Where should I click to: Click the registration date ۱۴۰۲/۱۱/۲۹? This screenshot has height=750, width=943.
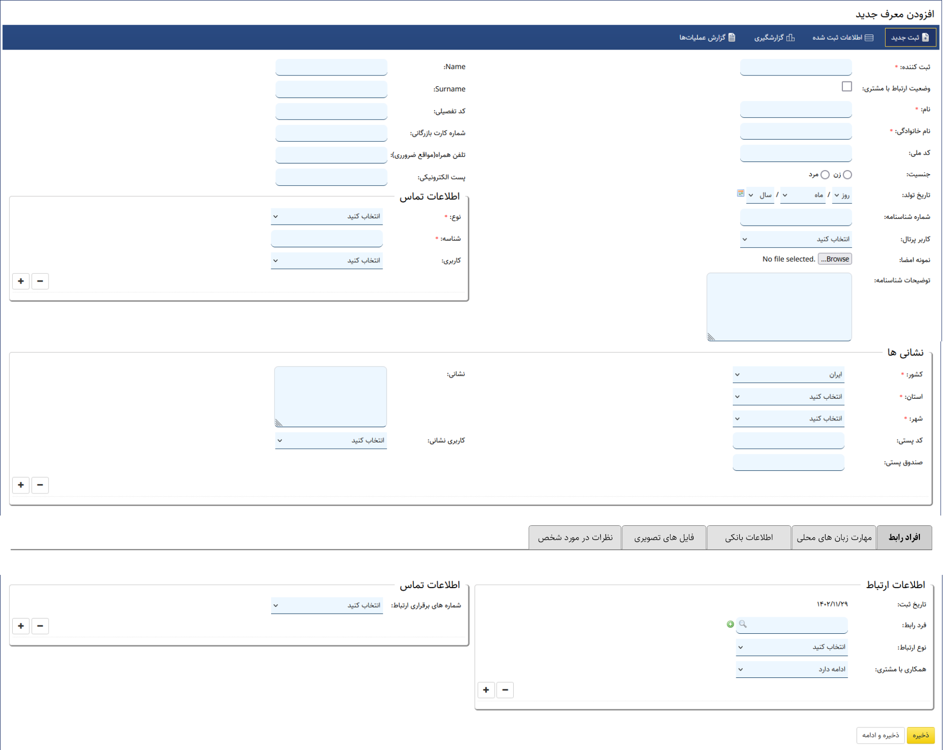[x=832, y=604]
